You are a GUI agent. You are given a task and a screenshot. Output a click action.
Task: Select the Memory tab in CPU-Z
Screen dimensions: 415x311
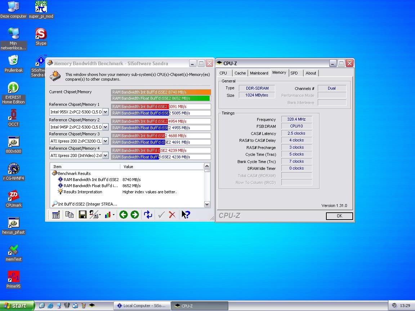click(279, 73)
